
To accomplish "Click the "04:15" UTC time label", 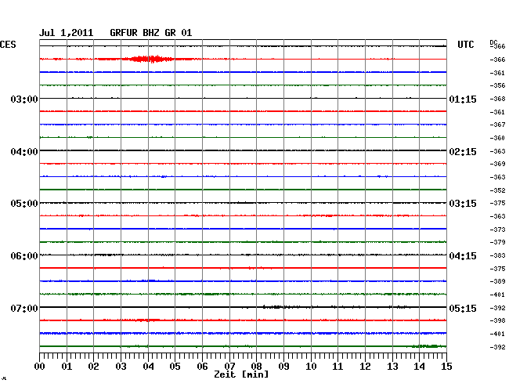I will click(463, 256).
